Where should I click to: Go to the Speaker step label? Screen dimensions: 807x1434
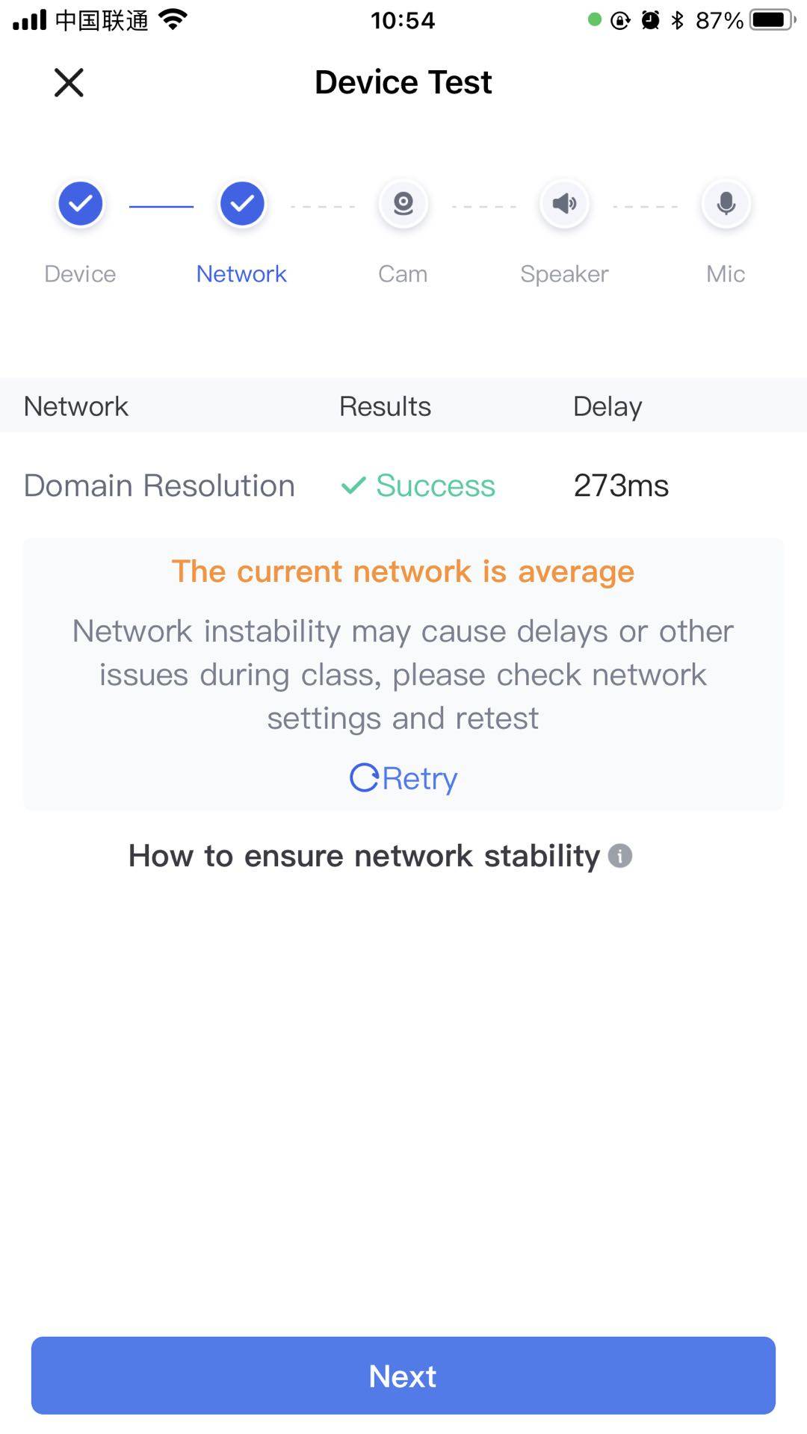click(x=564, y=274)
